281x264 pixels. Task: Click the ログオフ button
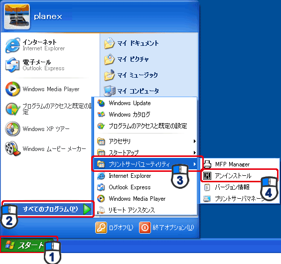point(114,228)
